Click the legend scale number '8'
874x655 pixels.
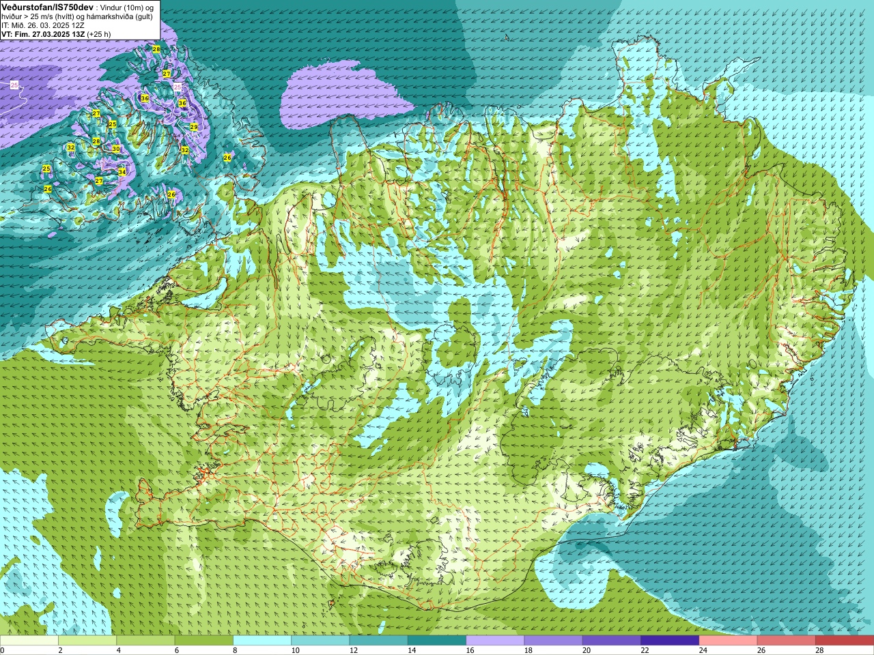[x=235, y=650]
